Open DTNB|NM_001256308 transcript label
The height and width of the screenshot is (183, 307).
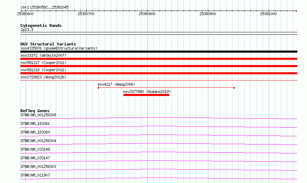38,115
